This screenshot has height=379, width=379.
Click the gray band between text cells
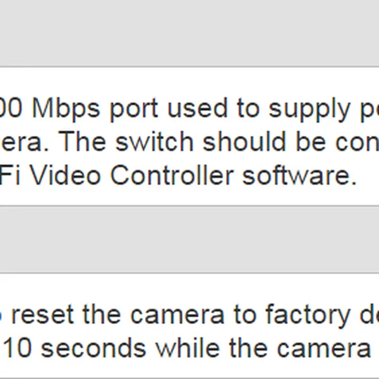[x=189, y=239]
